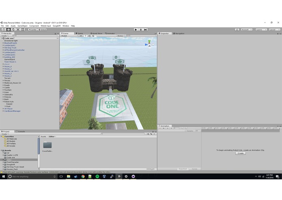Open the GoogleVR menu

[x=57, y=26]
